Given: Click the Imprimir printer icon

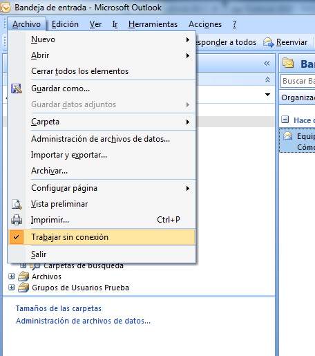Looking at the screenshot, I should [17, 220].
